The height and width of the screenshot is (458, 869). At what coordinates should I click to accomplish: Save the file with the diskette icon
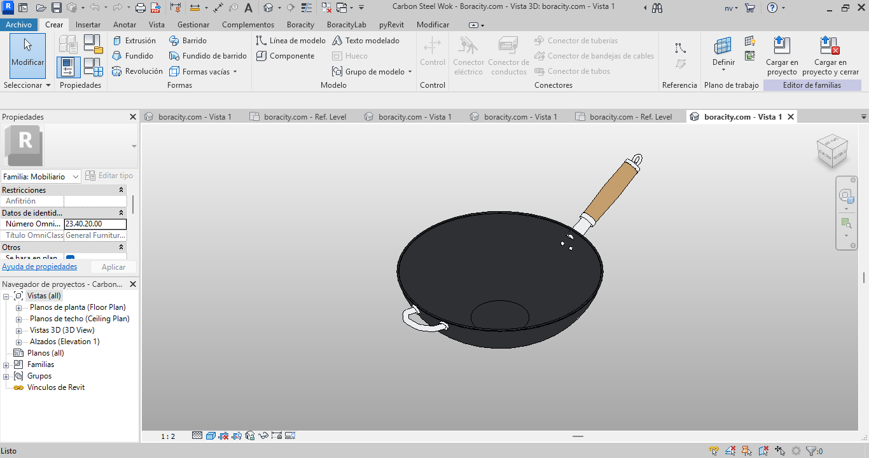click(x=56, y=8)
